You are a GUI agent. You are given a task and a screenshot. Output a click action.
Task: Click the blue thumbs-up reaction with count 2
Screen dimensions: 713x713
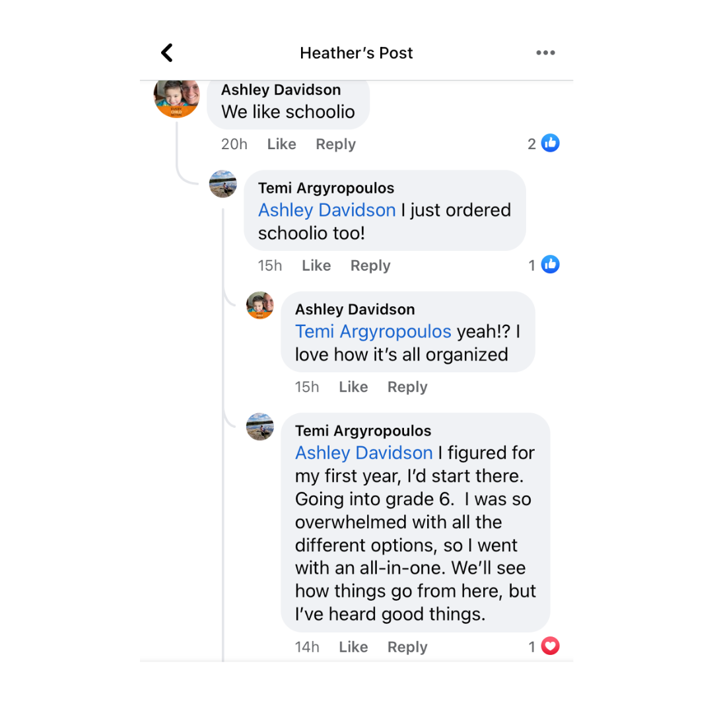tap(550, 143)
